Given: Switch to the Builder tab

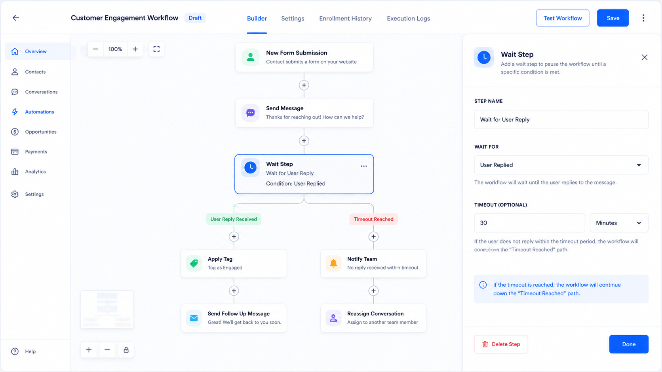Looking at the screenshot, I should [257, 19].
